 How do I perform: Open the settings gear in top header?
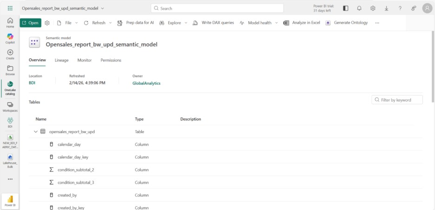click(x=373, y=8)
